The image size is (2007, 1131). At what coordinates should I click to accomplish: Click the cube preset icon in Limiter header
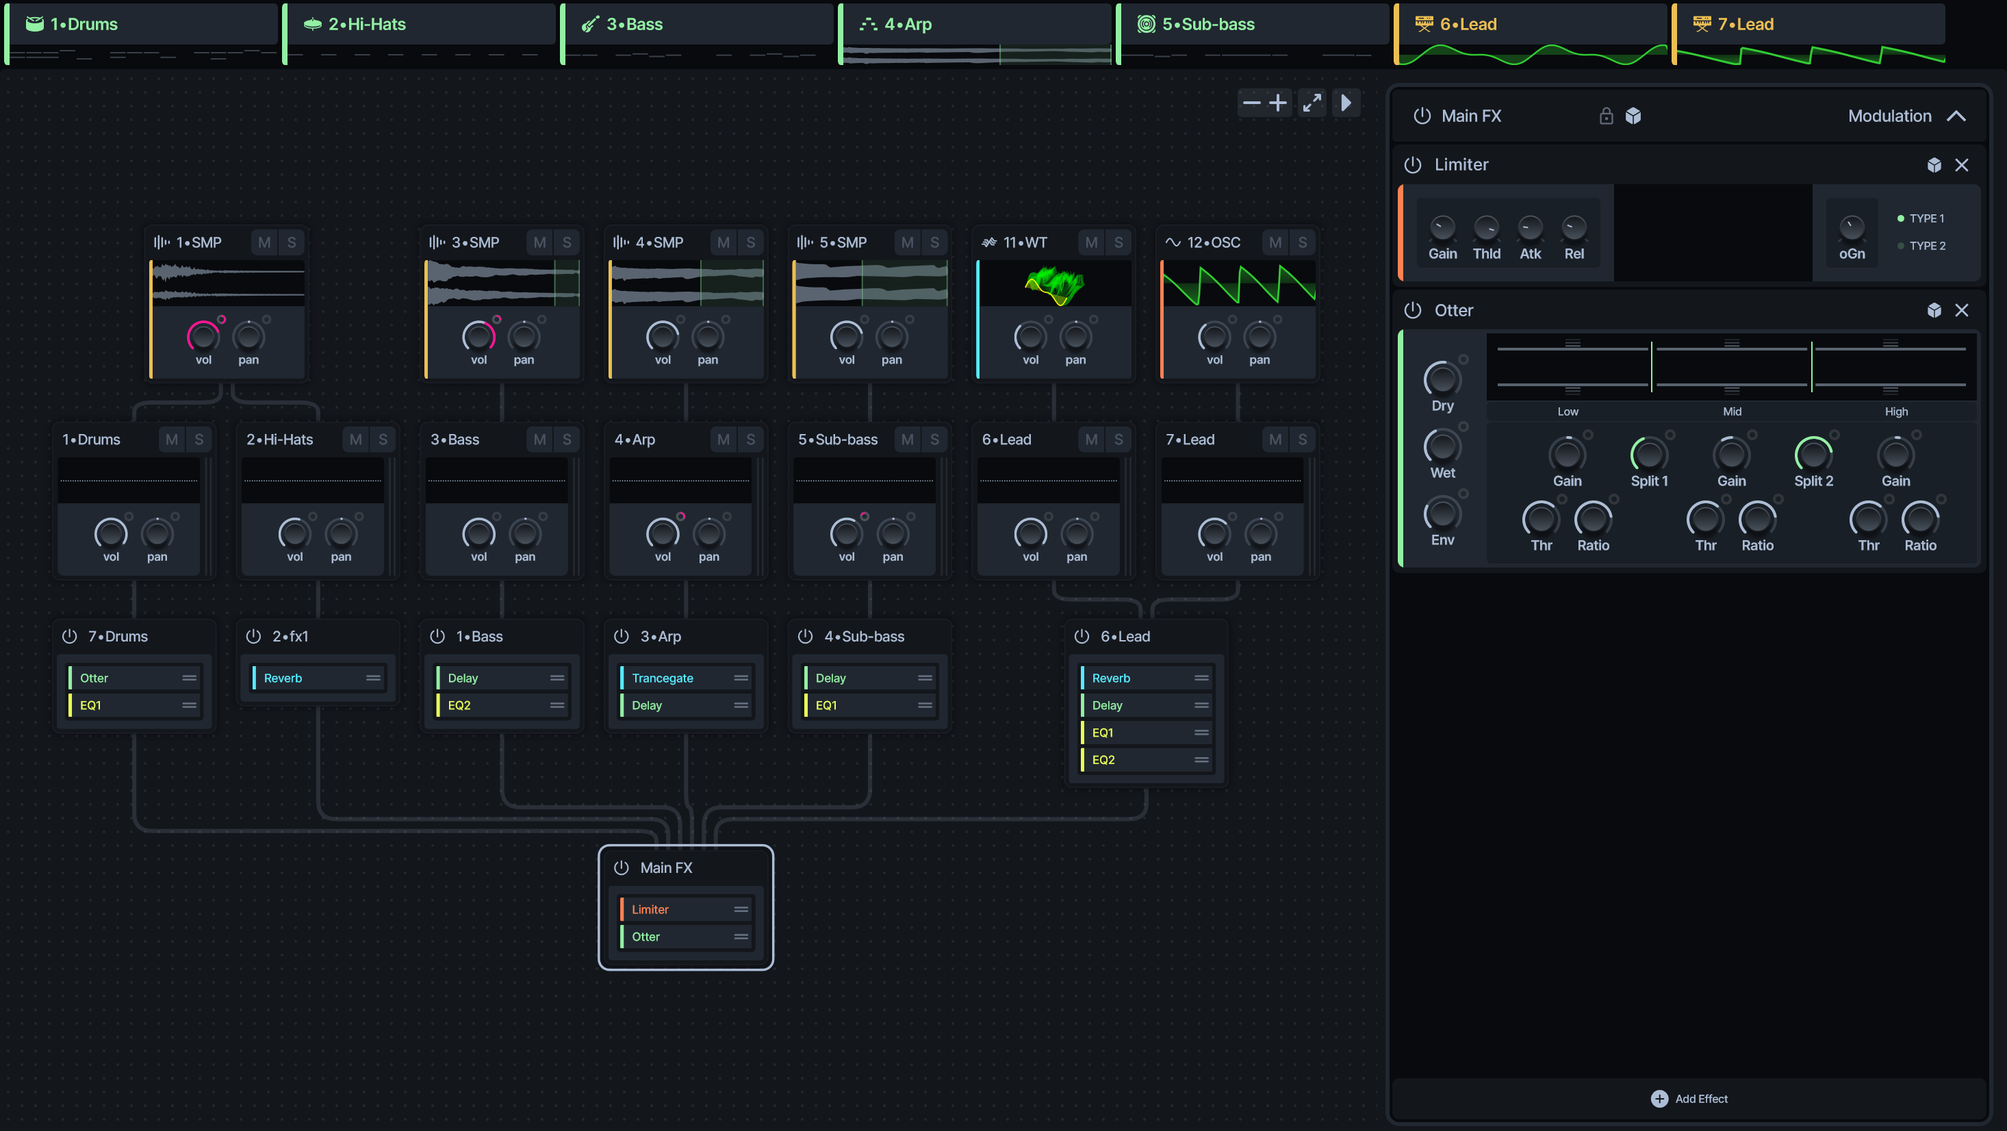tap(1934, 165)
